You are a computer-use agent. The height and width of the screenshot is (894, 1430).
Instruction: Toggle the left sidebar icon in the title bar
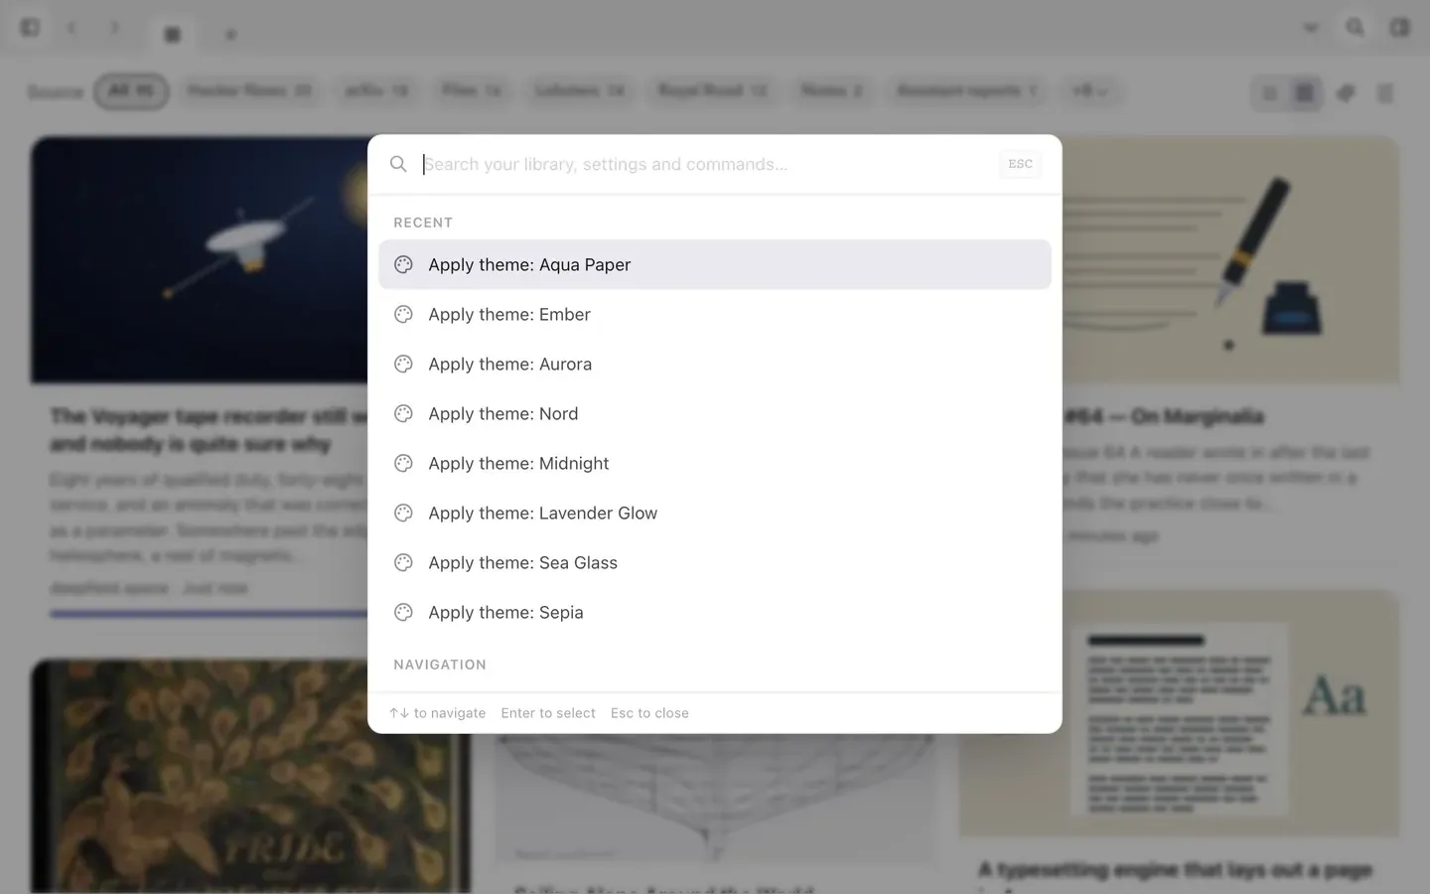(x=30, y=28)
